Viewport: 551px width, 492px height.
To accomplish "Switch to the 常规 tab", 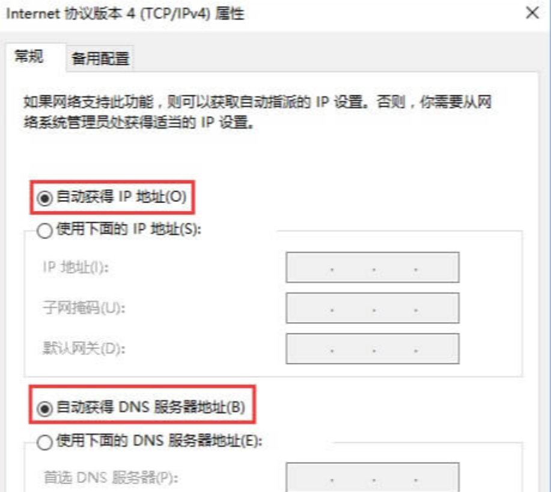I will [x=29, y=56].
